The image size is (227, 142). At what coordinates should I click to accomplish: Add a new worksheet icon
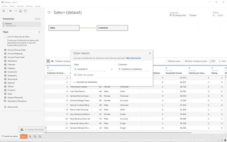click(30, 137)
